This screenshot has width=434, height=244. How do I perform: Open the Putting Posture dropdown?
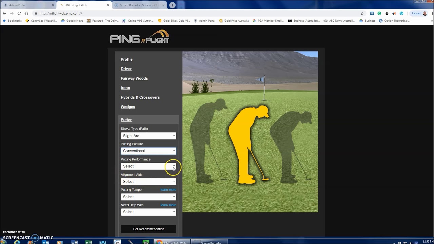pos(149,151)
